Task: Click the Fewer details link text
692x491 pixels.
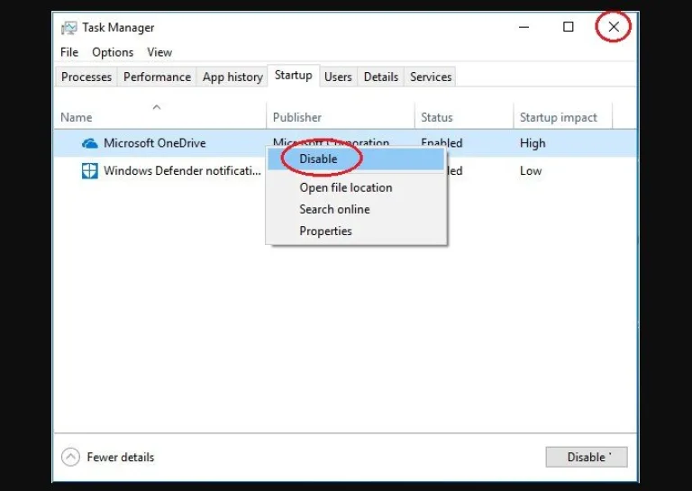Action: [121, 457]
